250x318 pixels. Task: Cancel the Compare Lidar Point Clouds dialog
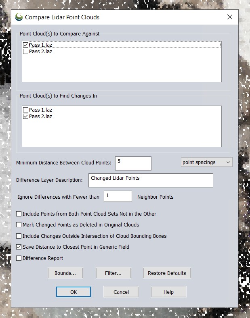(121, 292)
